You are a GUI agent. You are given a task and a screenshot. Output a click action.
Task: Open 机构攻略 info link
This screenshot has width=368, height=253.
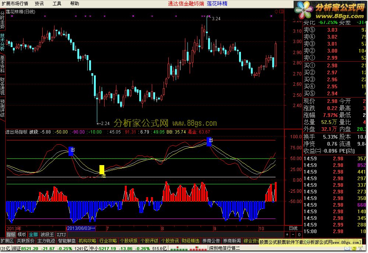tap(87, 241)
